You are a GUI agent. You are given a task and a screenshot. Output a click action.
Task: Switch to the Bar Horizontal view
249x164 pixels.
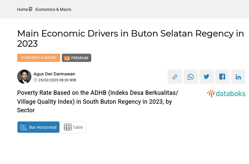tap(38, 127)
